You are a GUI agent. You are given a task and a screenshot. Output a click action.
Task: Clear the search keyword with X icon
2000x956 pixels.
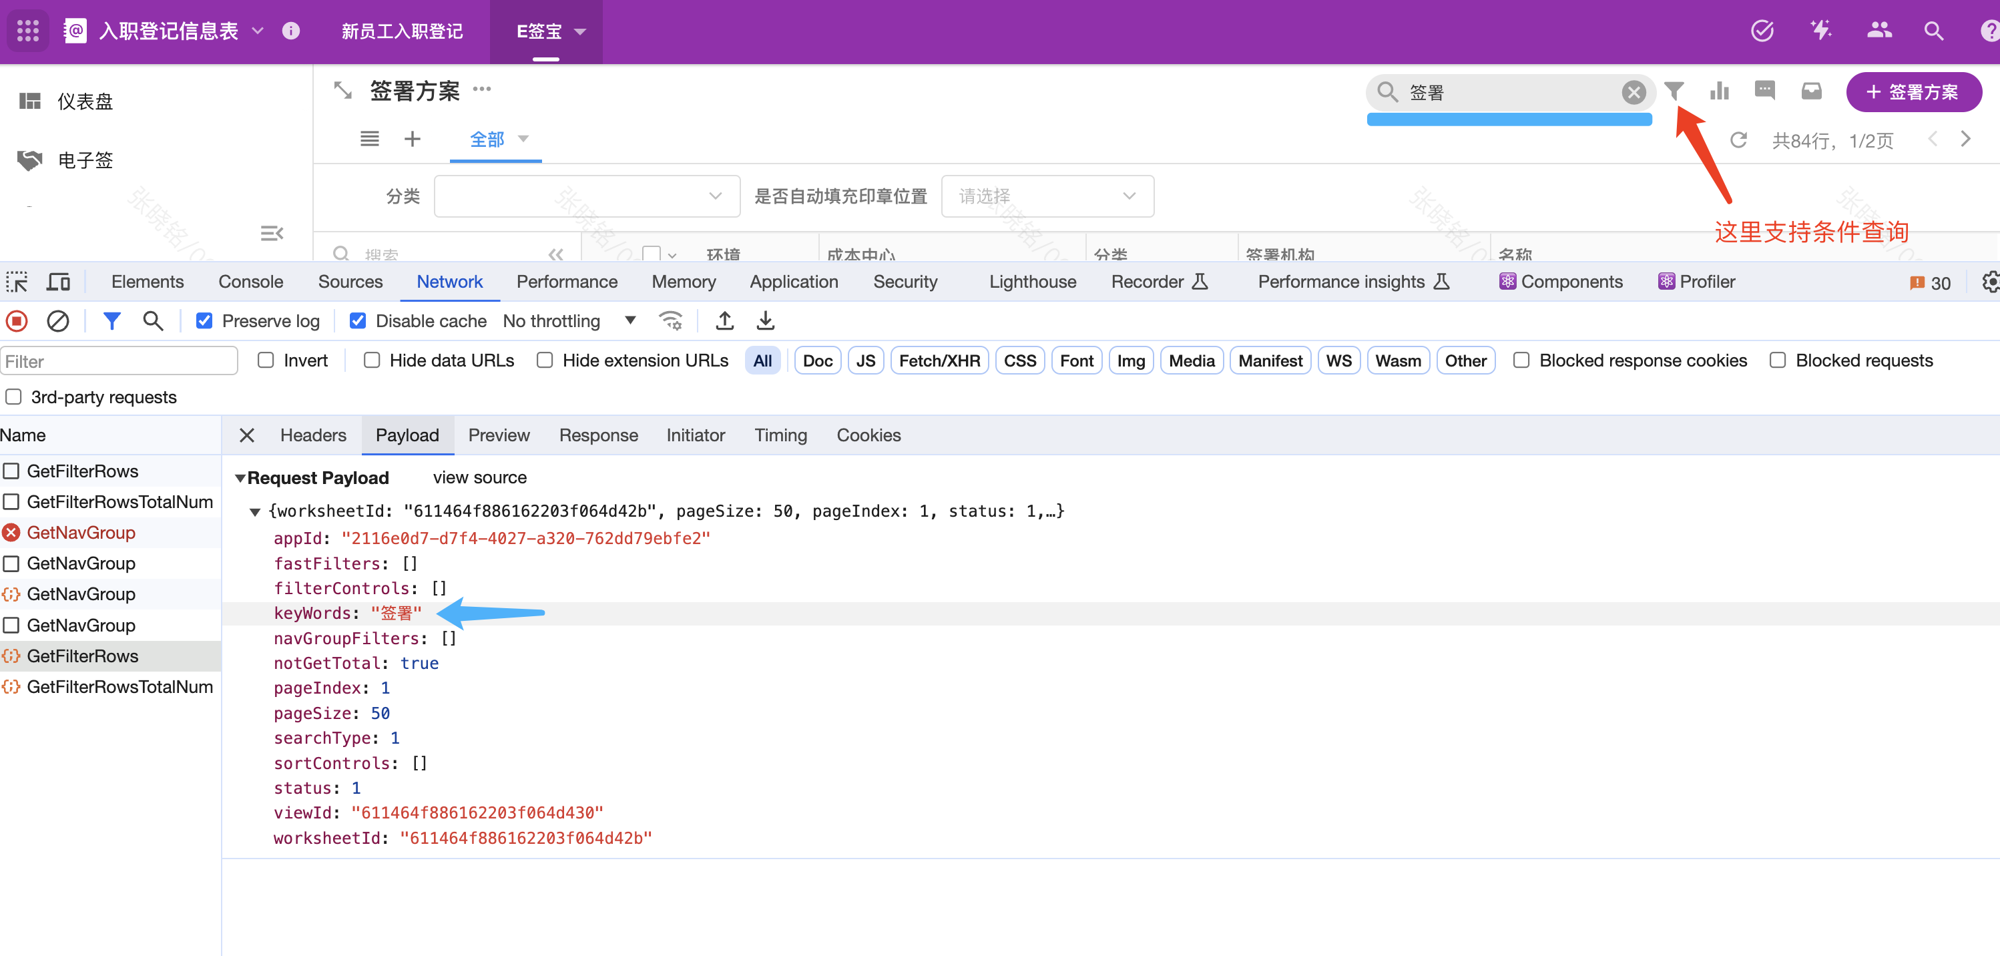1633,92
